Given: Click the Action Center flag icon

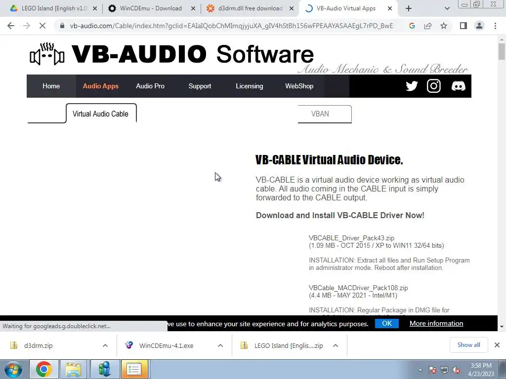Looking at the screenshot, I should (x=432, y=370).
